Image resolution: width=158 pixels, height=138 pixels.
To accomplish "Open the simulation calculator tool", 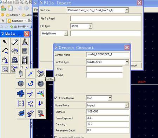I will (25, 51).
